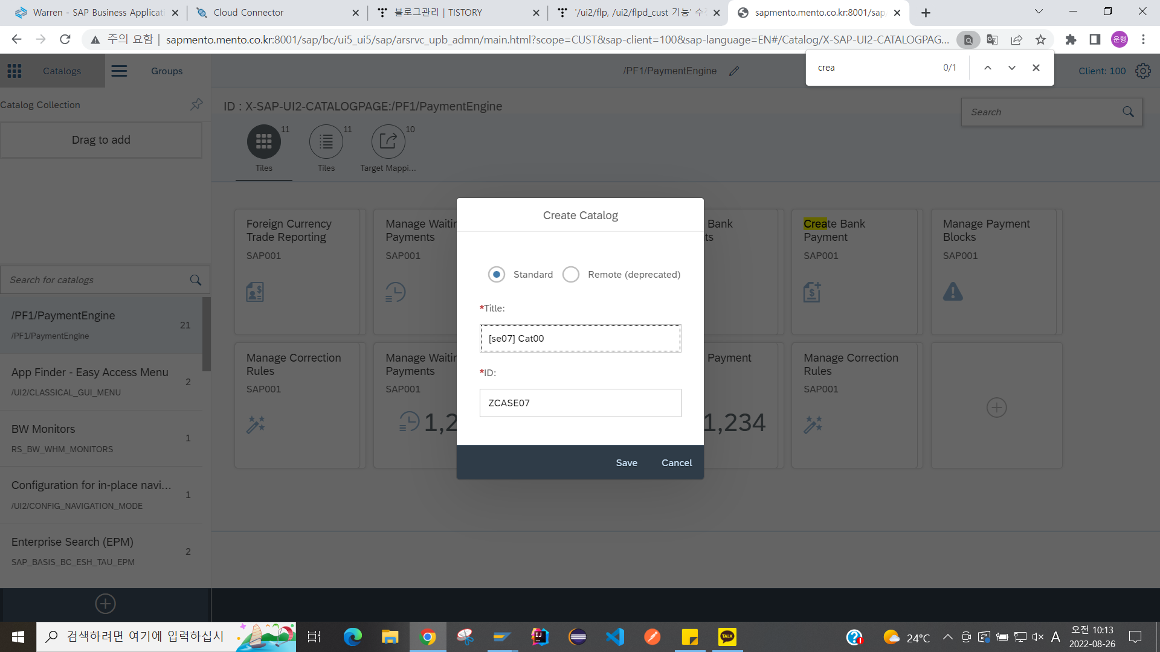
Task: Open the Tiles list view icon
Action: pos(326,142)
